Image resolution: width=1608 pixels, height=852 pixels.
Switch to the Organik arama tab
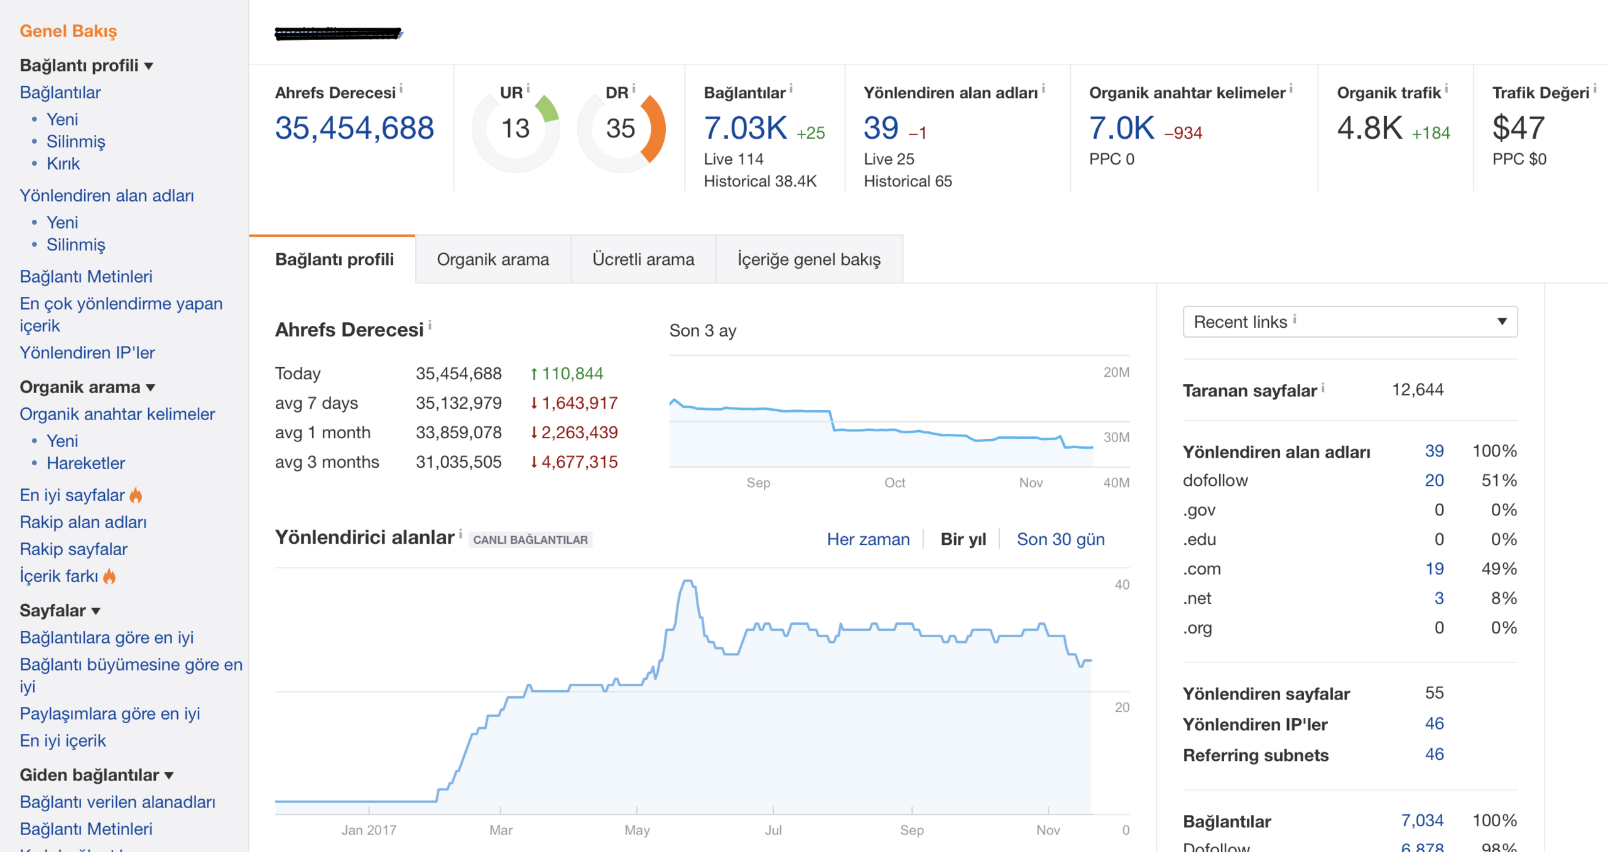click(x=493, y=259)
